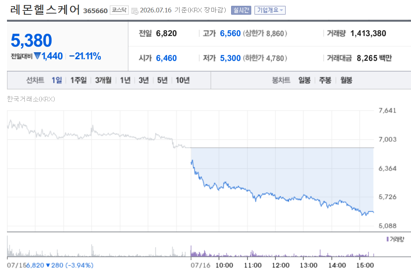Viewport: 411px width, 271px height.
Task: Click the previous close value 6,820
Action: coord(166,34)
